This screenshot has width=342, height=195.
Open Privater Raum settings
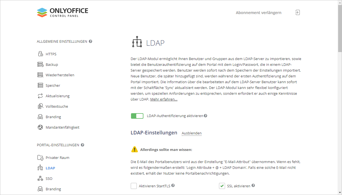click(57, 158)
